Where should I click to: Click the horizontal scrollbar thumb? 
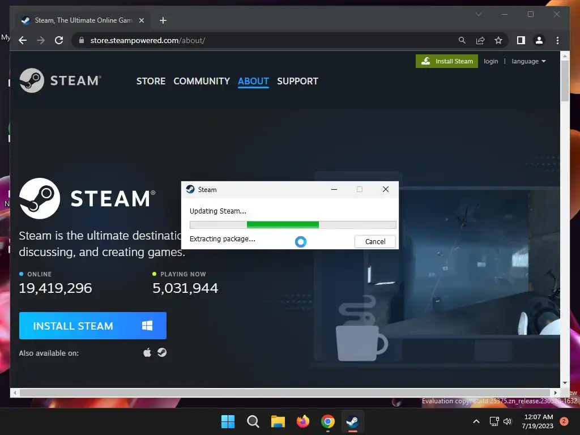(285, 393)
